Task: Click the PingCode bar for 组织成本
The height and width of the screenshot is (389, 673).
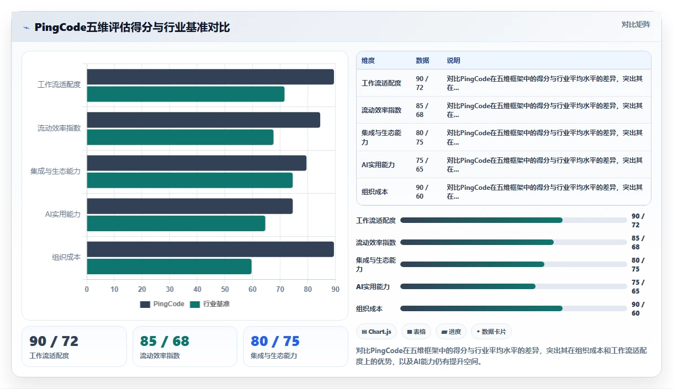Action: click(x=210, y=249)
